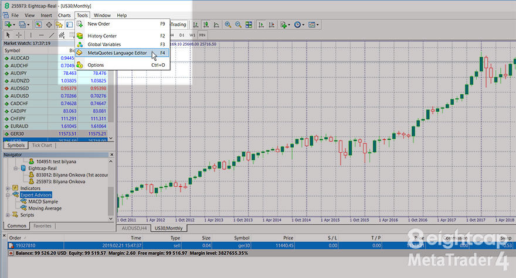Click the order icon on row 19327810

11,245
